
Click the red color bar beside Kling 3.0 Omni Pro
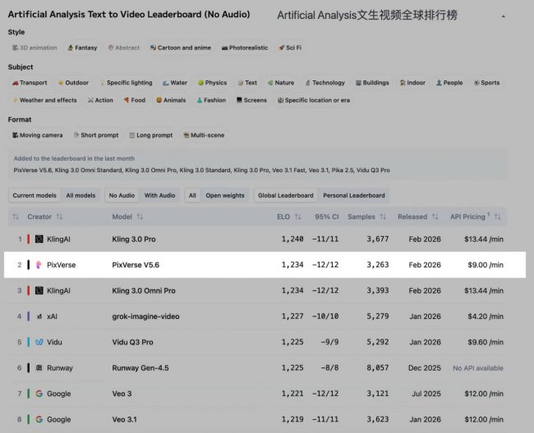click(29, 290)
